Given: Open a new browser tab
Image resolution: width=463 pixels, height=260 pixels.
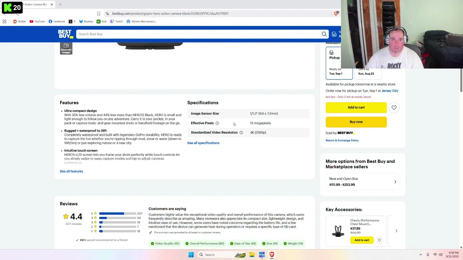Looking at the screenshot, I should tap(60, 4).
